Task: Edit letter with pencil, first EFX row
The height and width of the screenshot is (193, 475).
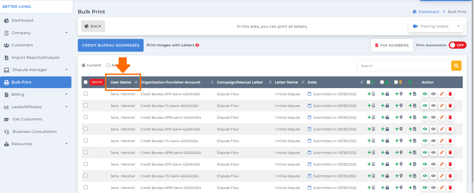Action: tap(442, 94)
